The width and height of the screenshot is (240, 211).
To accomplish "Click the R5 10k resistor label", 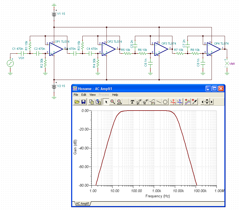I will 126,50.
